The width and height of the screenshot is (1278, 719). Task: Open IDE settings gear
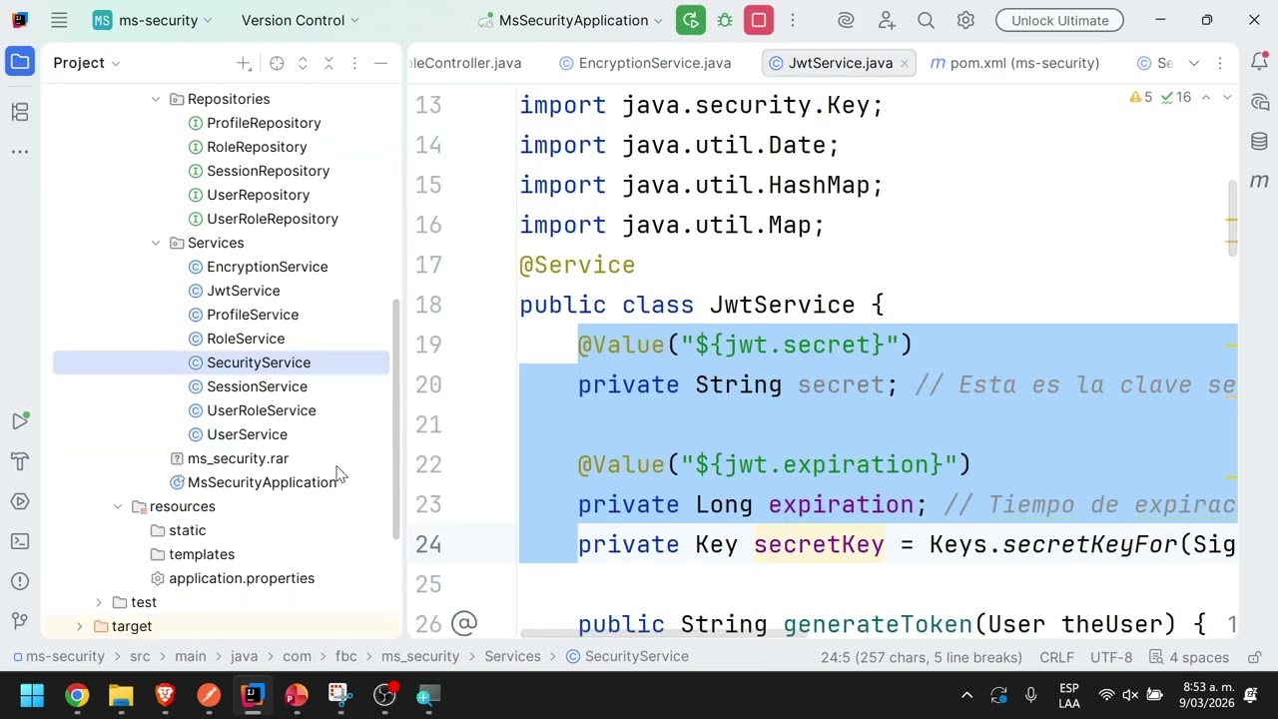click(x=965, y=20)
